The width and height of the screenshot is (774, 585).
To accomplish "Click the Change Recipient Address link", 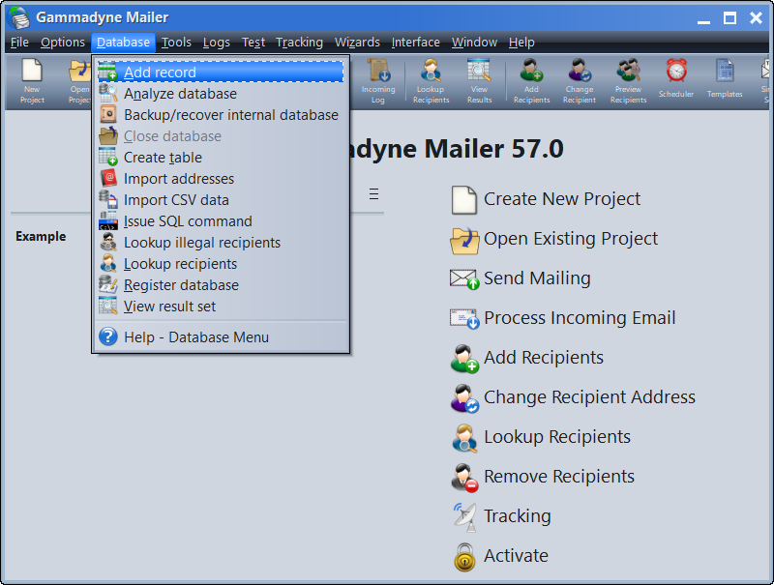I will tap(589, 397).
